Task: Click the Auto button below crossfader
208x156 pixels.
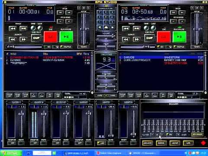Action: coord(100,95)
